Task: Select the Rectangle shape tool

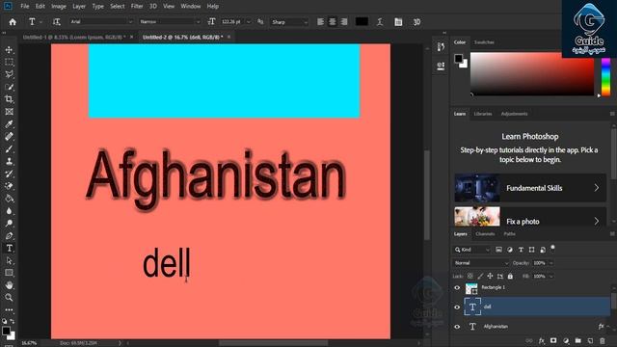Action: [x=9, y=273]
